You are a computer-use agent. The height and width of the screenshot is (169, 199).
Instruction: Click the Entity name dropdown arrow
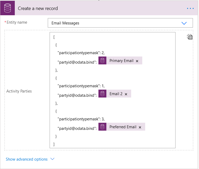click(184, 23)
